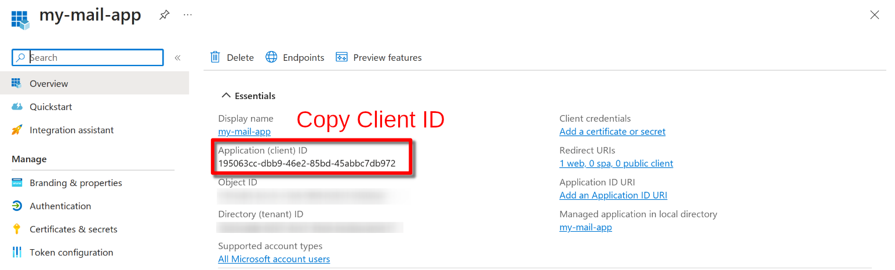Collapse the sidebar with double chevron
Image resolution: width=895 pixels, height=270 pixels.
click(x=177, y=58)
